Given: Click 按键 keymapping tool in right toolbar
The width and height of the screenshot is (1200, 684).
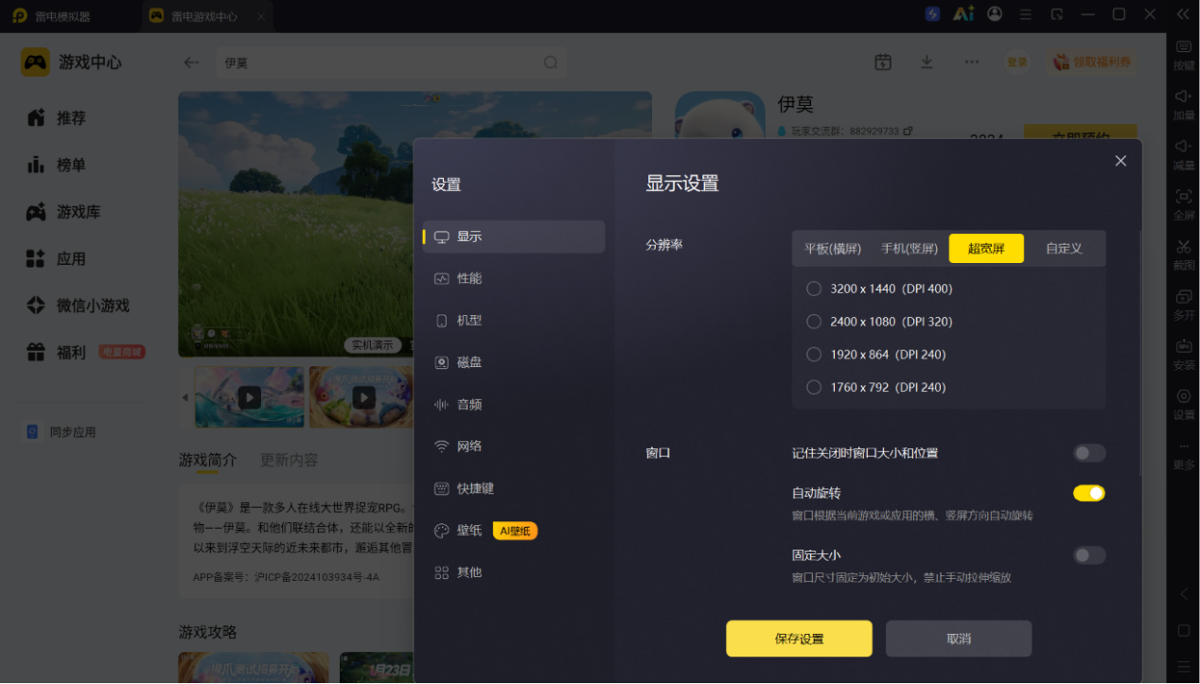Looking at the screenshot, I should (1184, 55).
